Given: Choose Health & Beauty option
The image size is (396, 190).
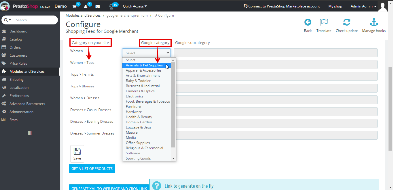Looking at the screenshot, I should [x=147, y=117].
